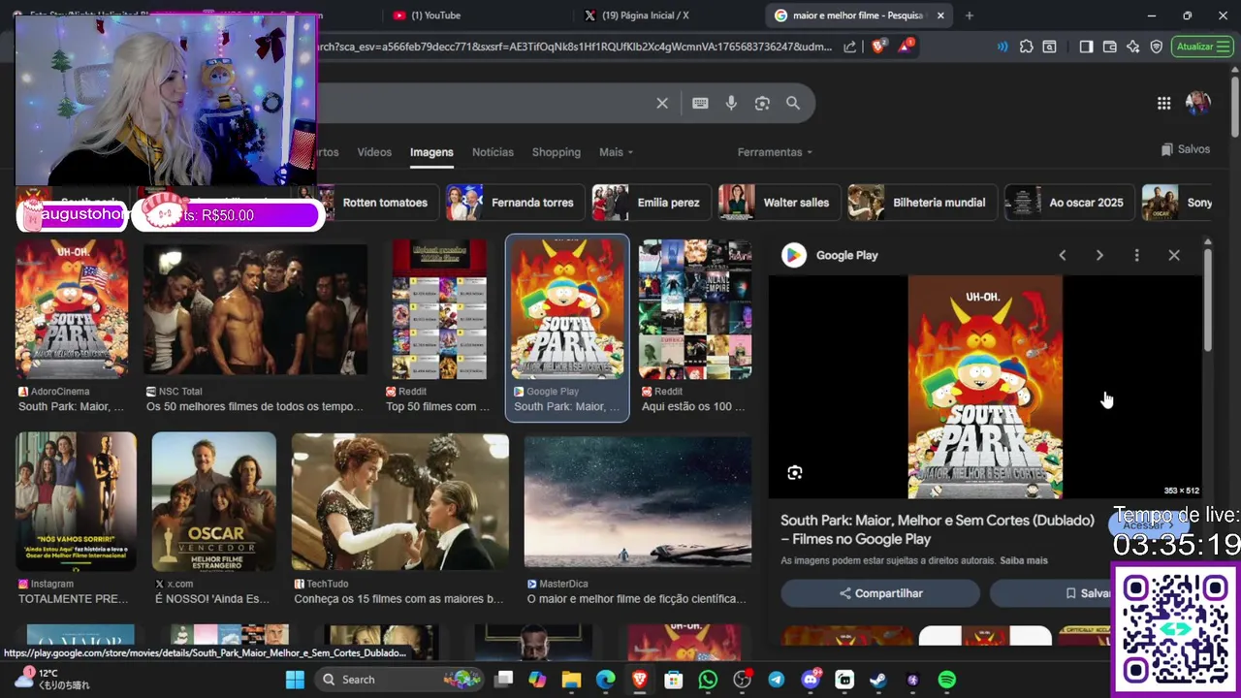Viewport: 1241px width, 698px height.
Task: Open Steam from the taskbar
Action: [878, 680]
